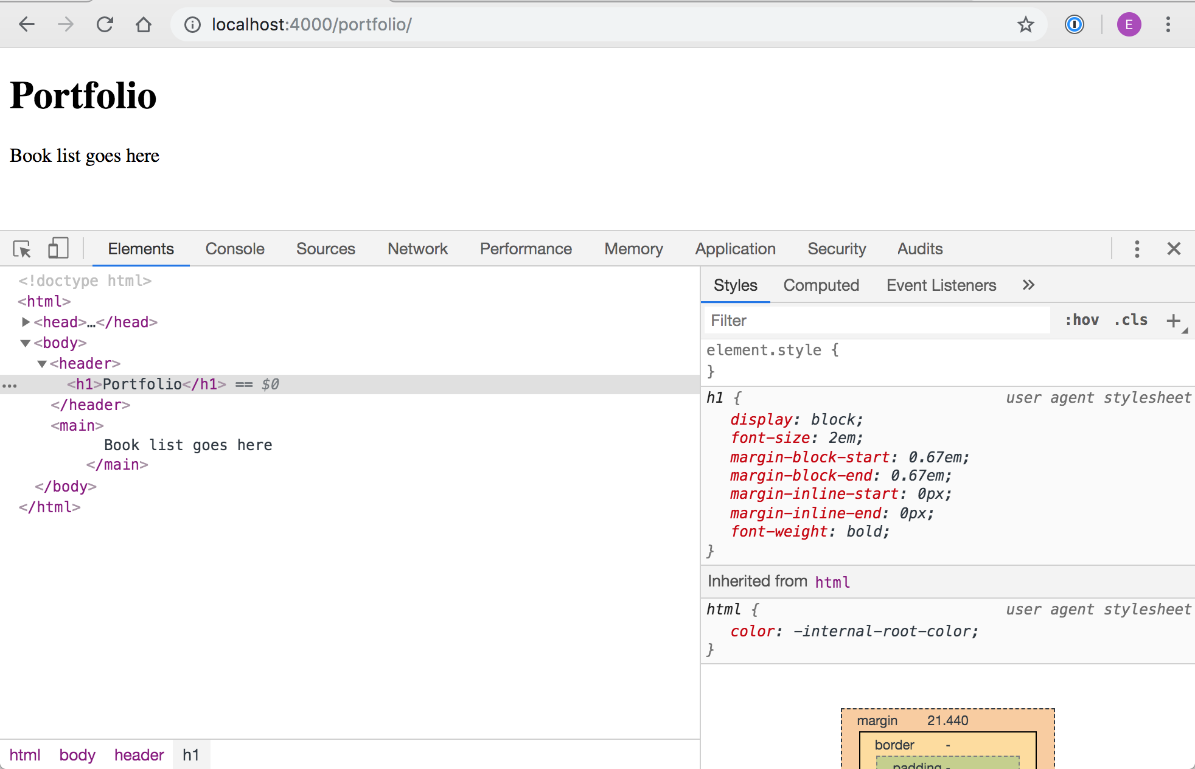
Task: Click the html link in Inherited from
Action: (x=832, y=582)
